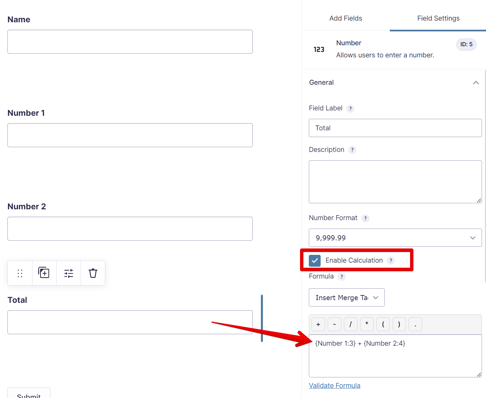This screenshot has width=486, height=398.
Task: Click the Submit button
Action: (29, 393)
